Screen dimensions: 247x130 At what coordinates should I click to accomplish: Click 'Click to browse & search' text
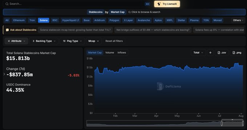click(146, 12)
